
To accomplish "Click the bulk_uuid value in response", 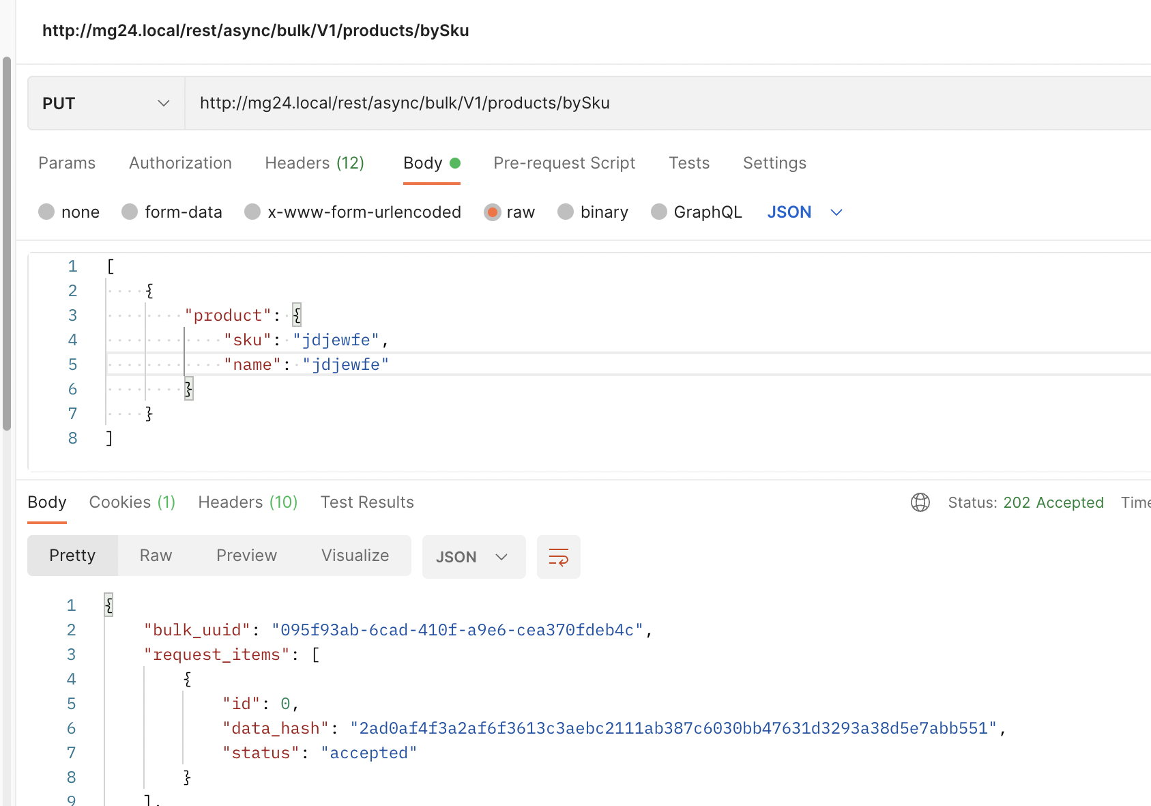I will point(457,630).
